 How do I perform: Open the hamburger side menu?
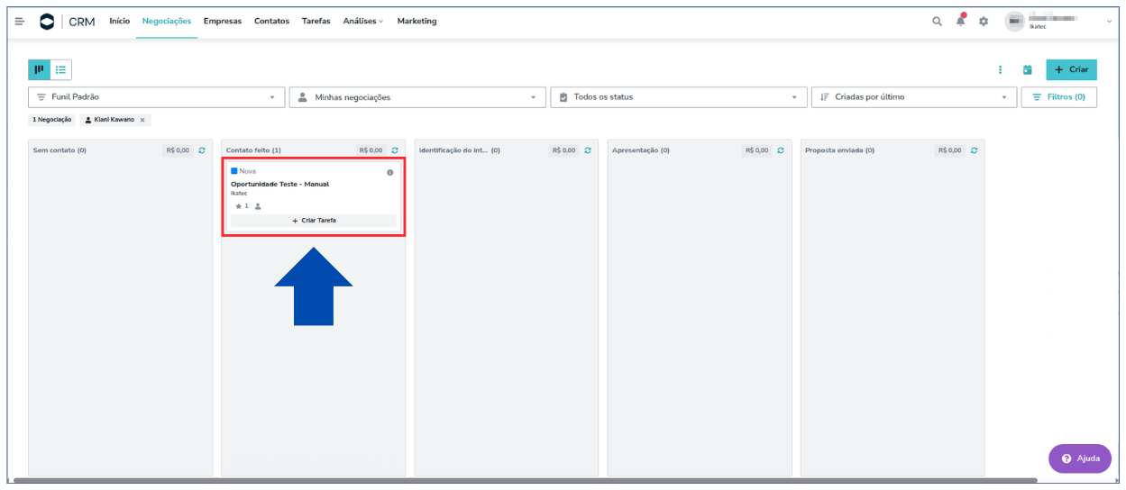click(x=19, y=22)
